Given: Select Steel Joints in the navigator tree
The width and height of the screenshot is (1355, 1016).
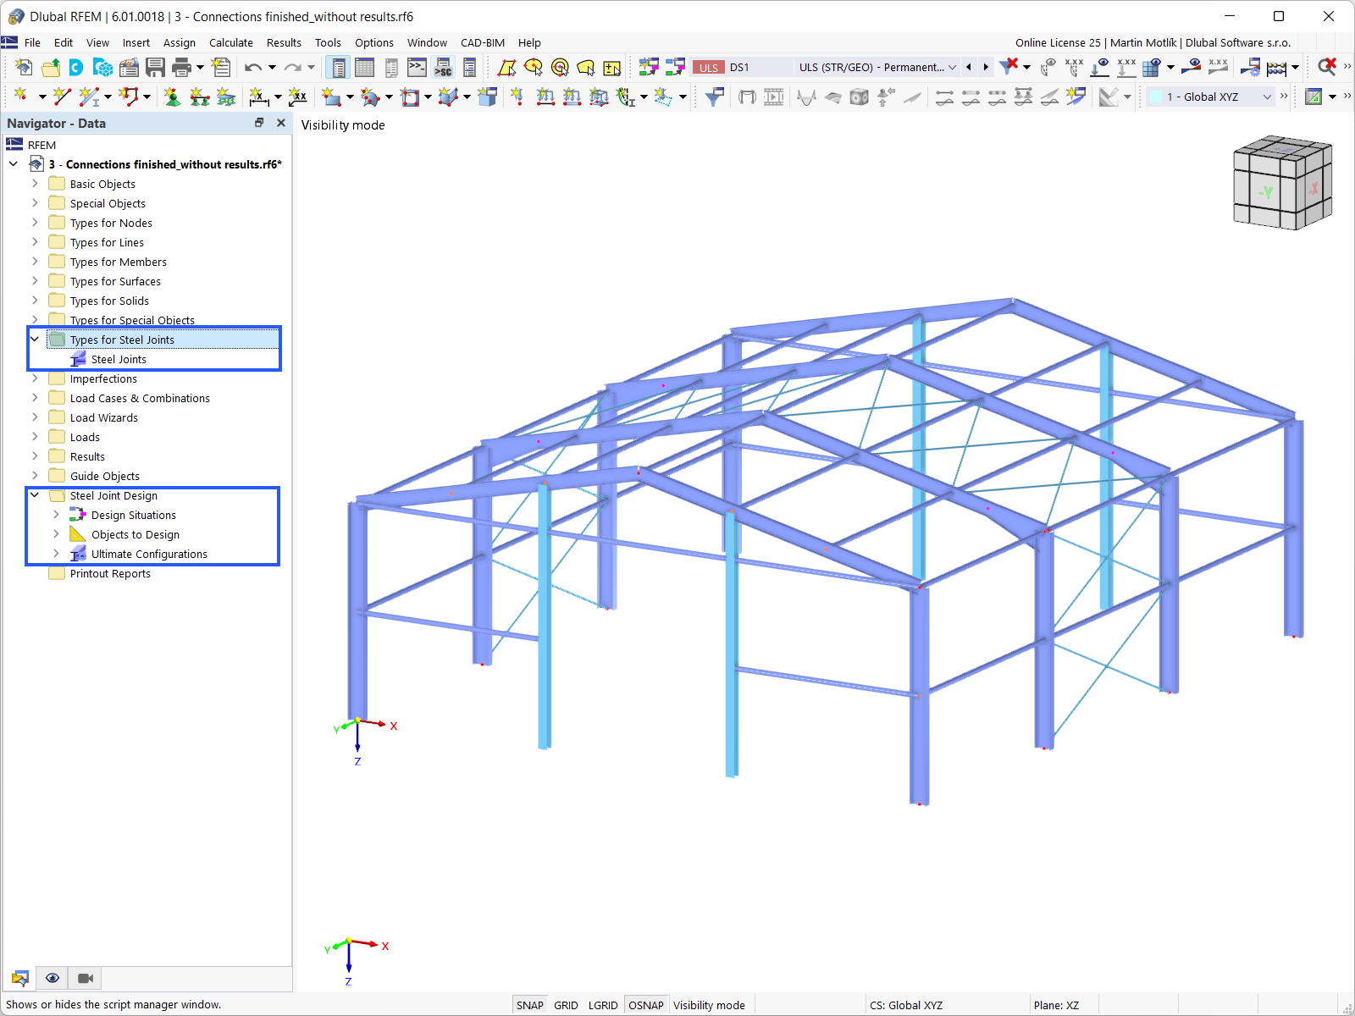Looking at the screenshot, I should pyautogui.click(x=119, y=359).
